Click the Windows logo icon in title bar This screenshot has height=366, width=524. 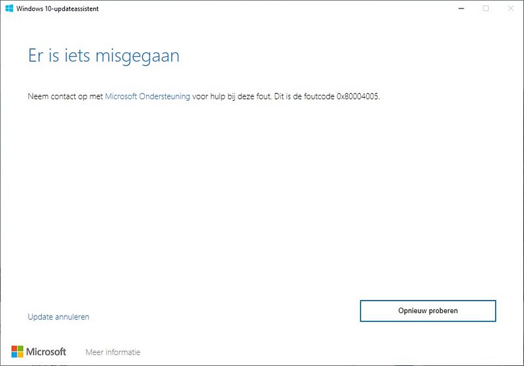[9, 9]
